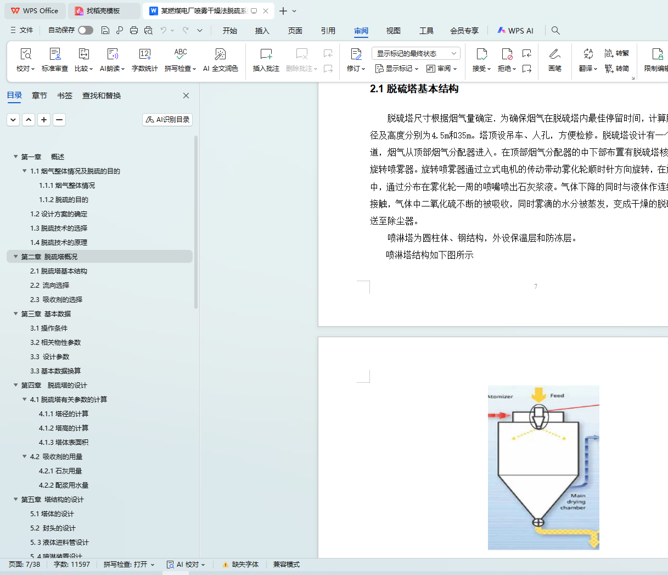Open the 引用 ribbon tab
The image size is (668, 575).
[x=328, y=31]
